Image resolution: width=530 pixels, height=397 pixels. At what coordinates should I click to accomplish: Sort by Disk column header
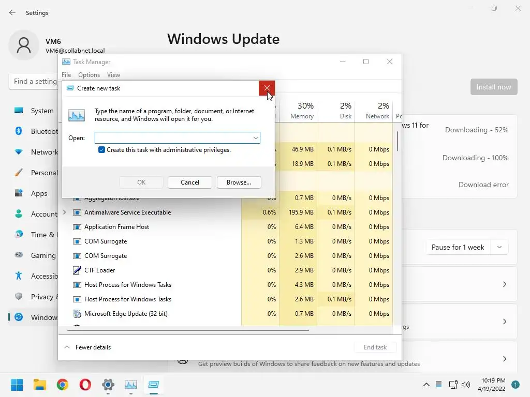click(x=336, y=111)
